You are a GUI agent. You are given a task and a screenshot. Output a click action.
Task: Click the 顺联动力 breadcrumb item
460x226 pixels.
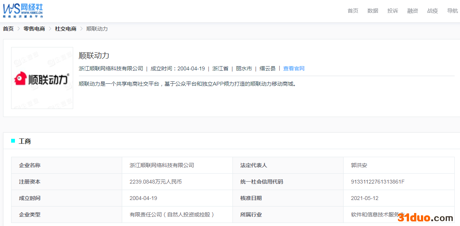[97, 29]
